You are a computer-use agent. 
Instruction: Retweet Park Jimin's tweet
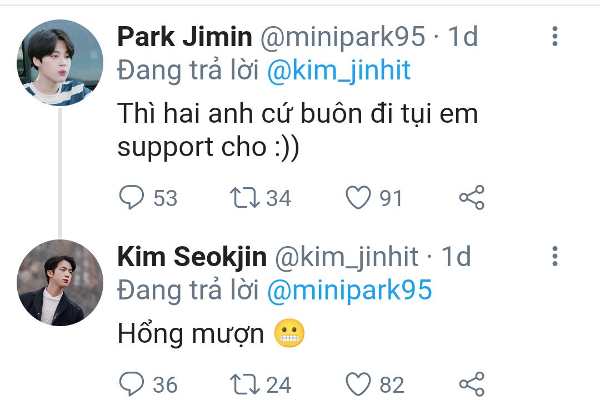[245, 198]
